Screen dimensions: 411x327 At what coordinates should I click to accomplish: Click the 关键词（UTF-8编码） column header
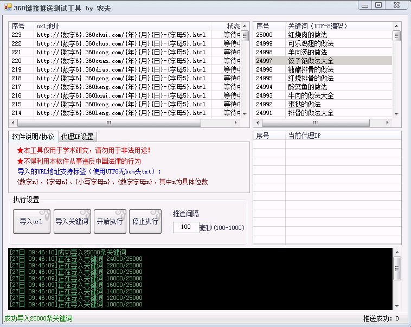tap(339, 26)
